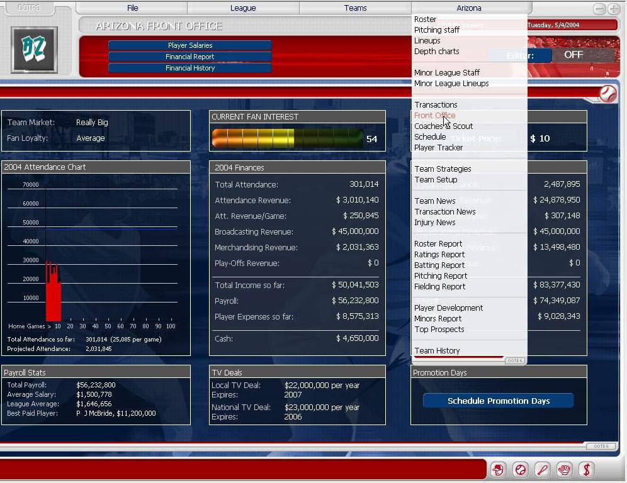
Task: Open Team History from the menu
Action: [437, 351]
